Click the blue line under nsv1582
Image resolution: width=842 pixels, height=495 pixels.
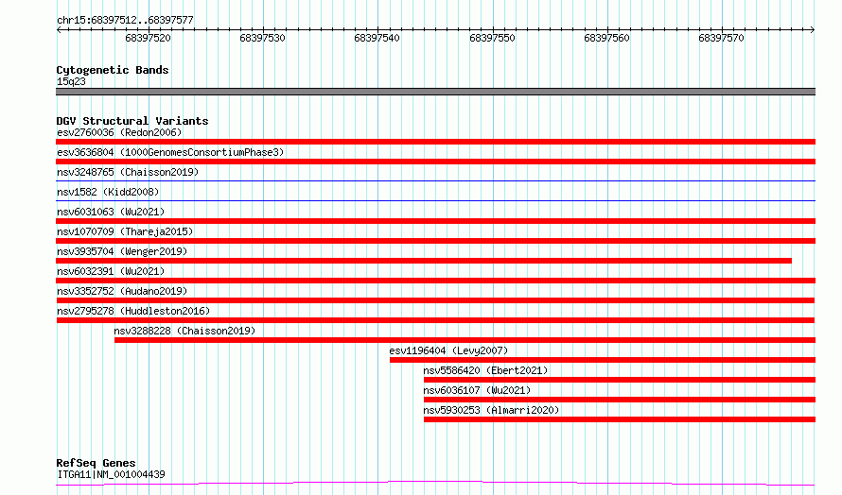[435, 201]
